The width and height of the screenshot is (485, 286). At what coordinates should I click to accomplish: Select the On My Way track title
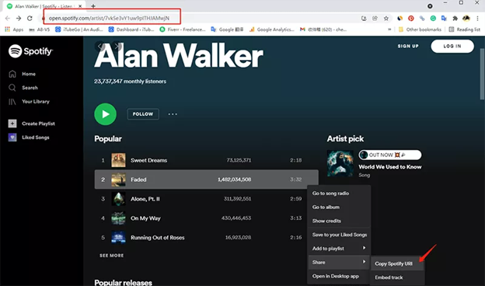click(x=145, y=218)
